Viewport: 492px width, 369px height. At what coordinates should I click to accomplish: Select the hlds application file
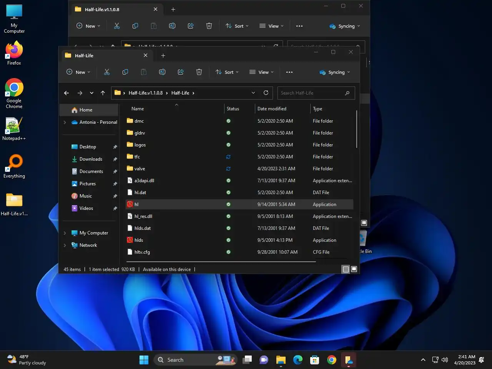[x=139, y=240]
